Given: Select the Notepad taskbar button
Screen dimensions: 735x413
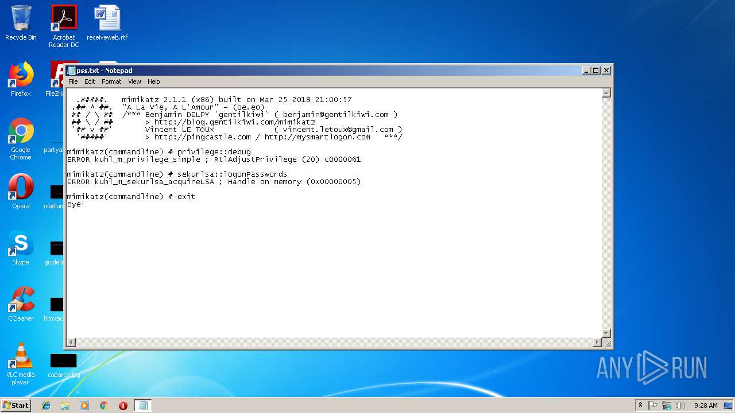Looking at the screenshot, I should (x=143, y=406).
